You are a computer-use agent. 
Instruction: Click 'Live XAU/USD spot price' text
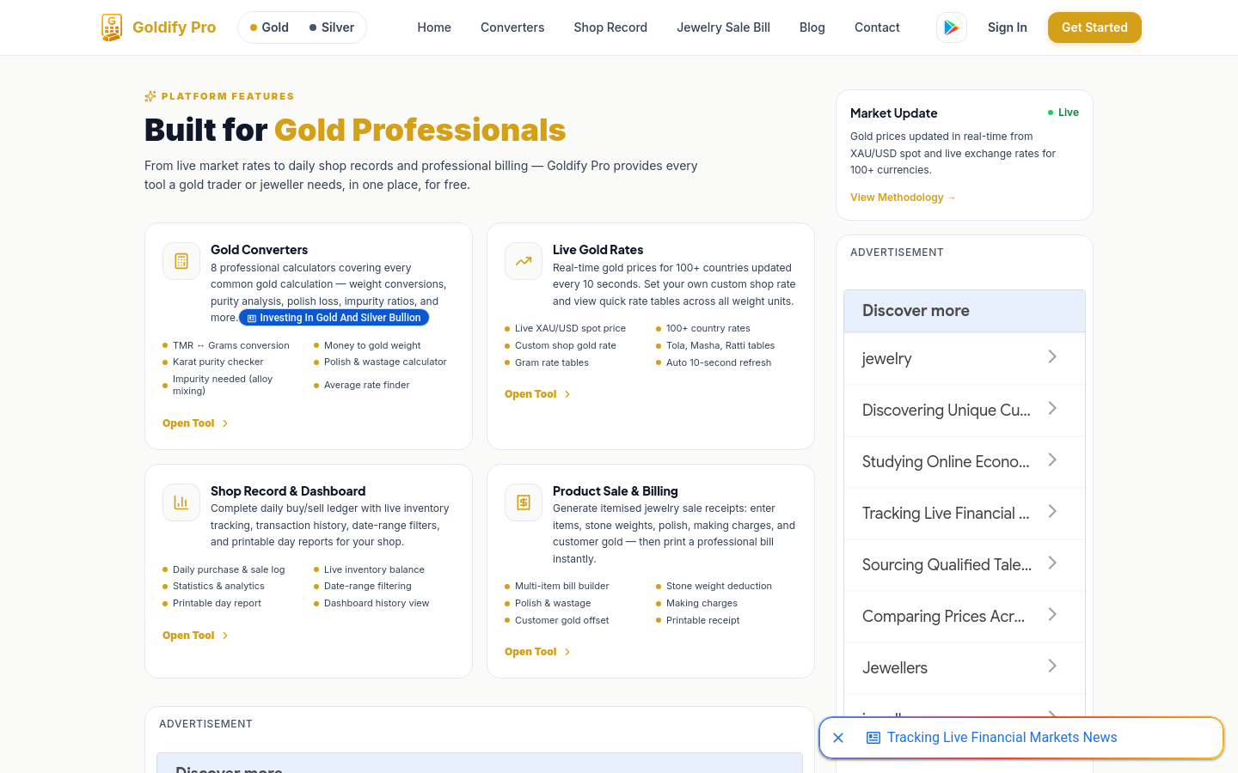570,329
